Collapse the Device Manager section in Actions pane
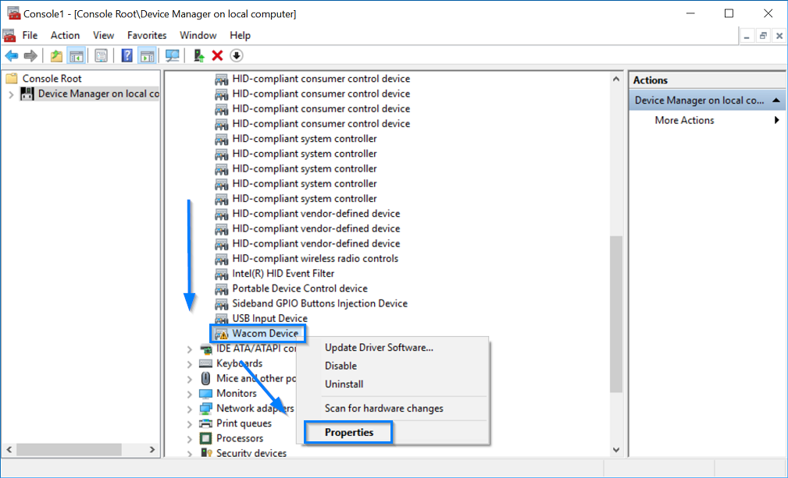 coord(776,101)
